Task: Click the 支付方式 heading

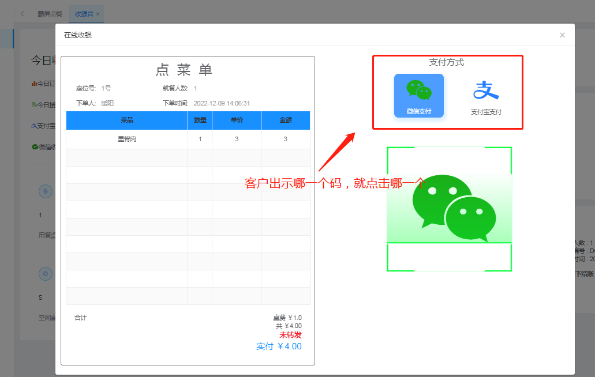Action: coord(446,62)
